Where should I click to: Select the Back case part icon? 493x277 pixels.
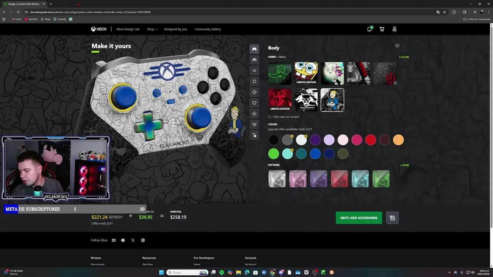click(254, 60)
